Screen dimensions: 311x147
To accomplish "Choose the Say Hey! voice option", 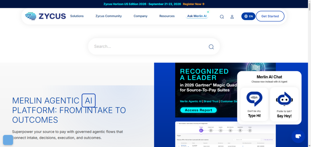I will tap(284, 104).
